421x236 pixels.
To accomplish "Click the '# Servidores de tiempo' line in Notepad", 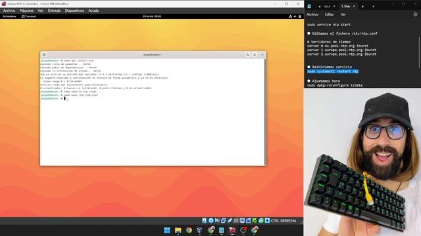I will coord(329,42).
